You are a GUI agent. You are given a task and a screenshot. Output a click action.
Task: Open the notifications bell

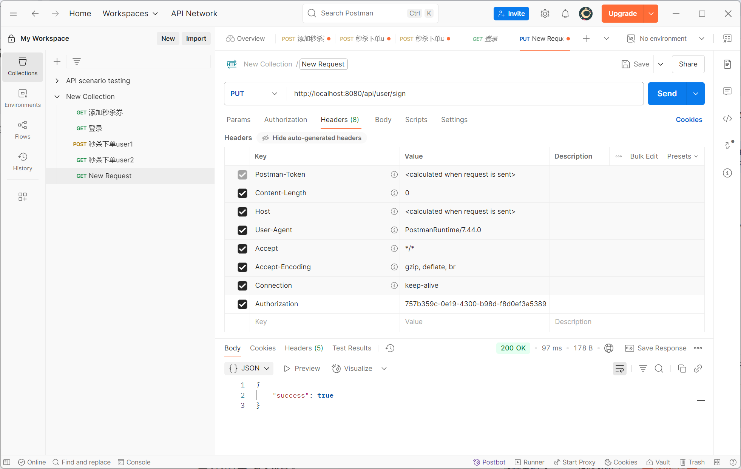pyautogui.click(x=565, y=14)
